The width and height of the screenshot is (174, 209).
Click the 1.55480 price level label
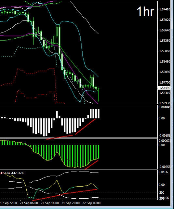click(165, 62)
